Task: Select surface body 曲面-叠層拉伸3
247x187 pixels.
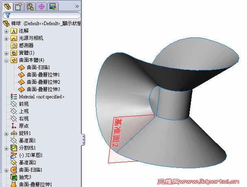Action: [x=43, y=89]
